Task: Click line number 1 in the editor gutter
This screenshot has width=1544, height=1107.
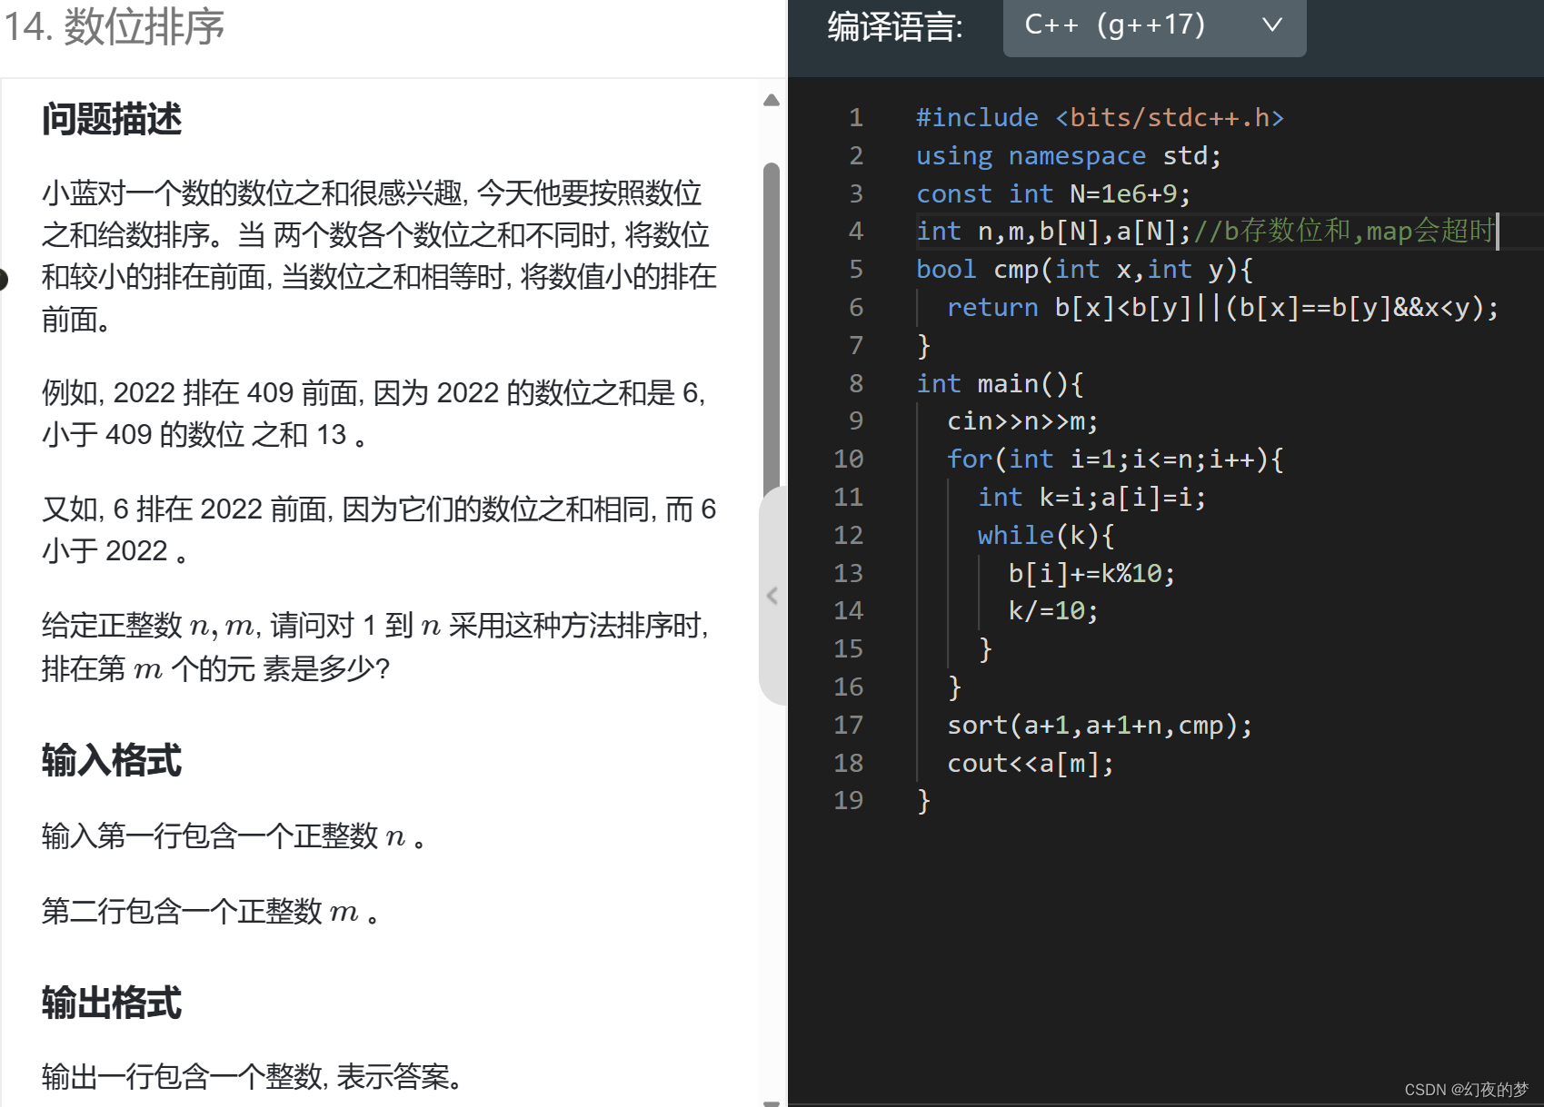Action: click(x=856, y=118)
